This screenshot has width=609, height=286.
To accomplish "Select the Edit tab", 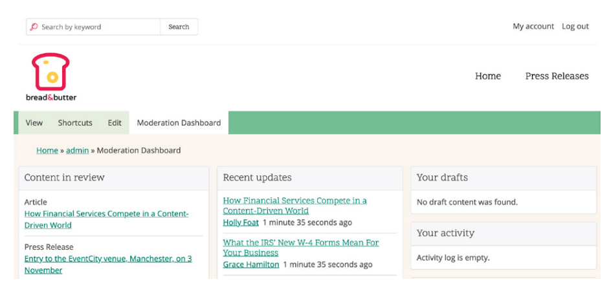I will click(115, 123).
